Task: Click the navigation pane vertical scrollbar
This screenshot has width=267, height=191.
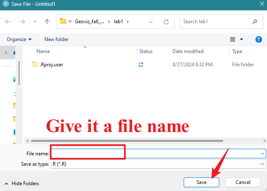Action: click(x=19, y=73)
